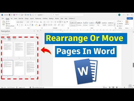Click the Redo icon
The height and width of the screenshot is (101, 134).
(x=20, y=15)
